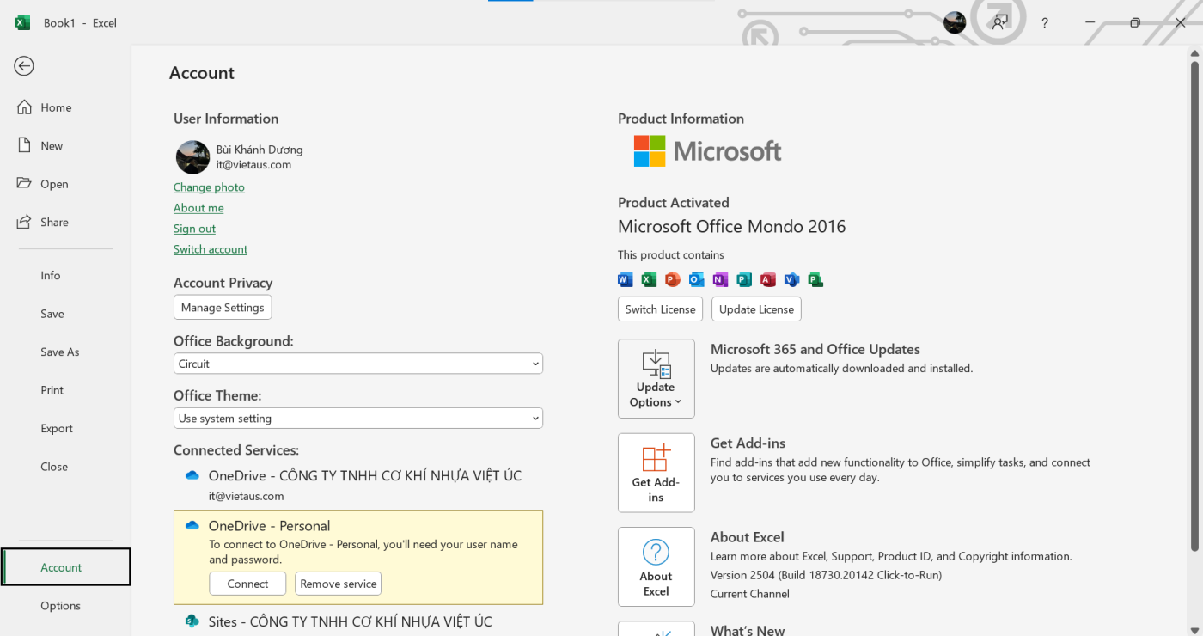Click the Excel icon under product contains
Image resolution: width=1203 pixels, height=636 pixels.
click(x=649, y=279)
